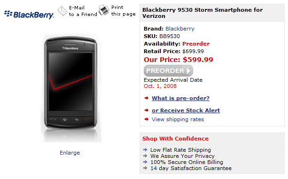Screen dimensions: 288x179
Task: Click bullet icon beside 100% Secure Online Billing
Action: [x=145, y=162]
